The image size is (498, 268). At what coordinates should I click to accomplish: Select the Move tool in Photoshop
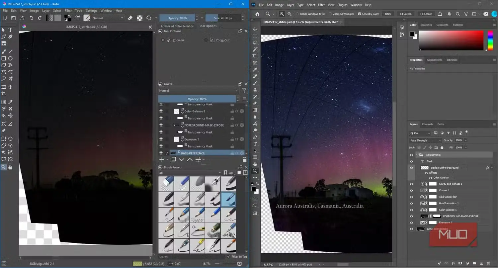[255, 29]
